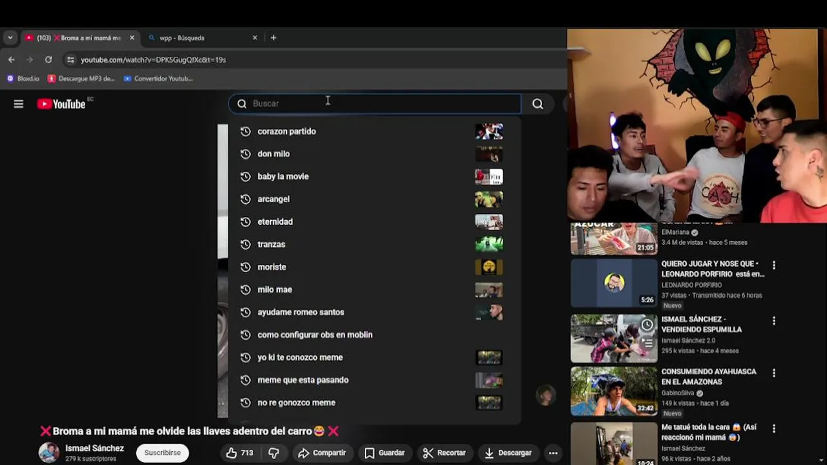Screen dimensions: 827x465
Task: Click Ismael Sánchez channel avatar
Action: point(48,453)
